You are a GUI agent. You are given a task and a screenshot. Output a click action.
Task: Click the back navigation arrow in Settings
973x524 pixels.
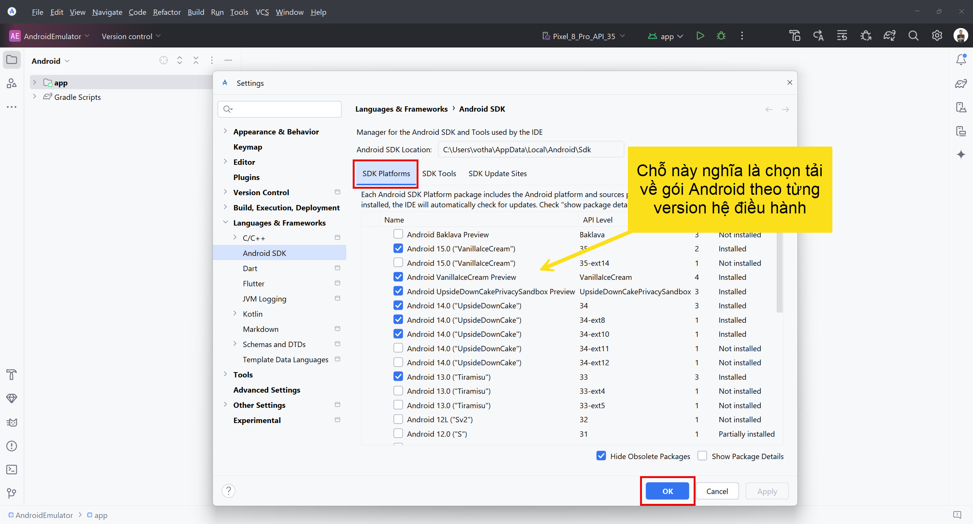point(769,110)
